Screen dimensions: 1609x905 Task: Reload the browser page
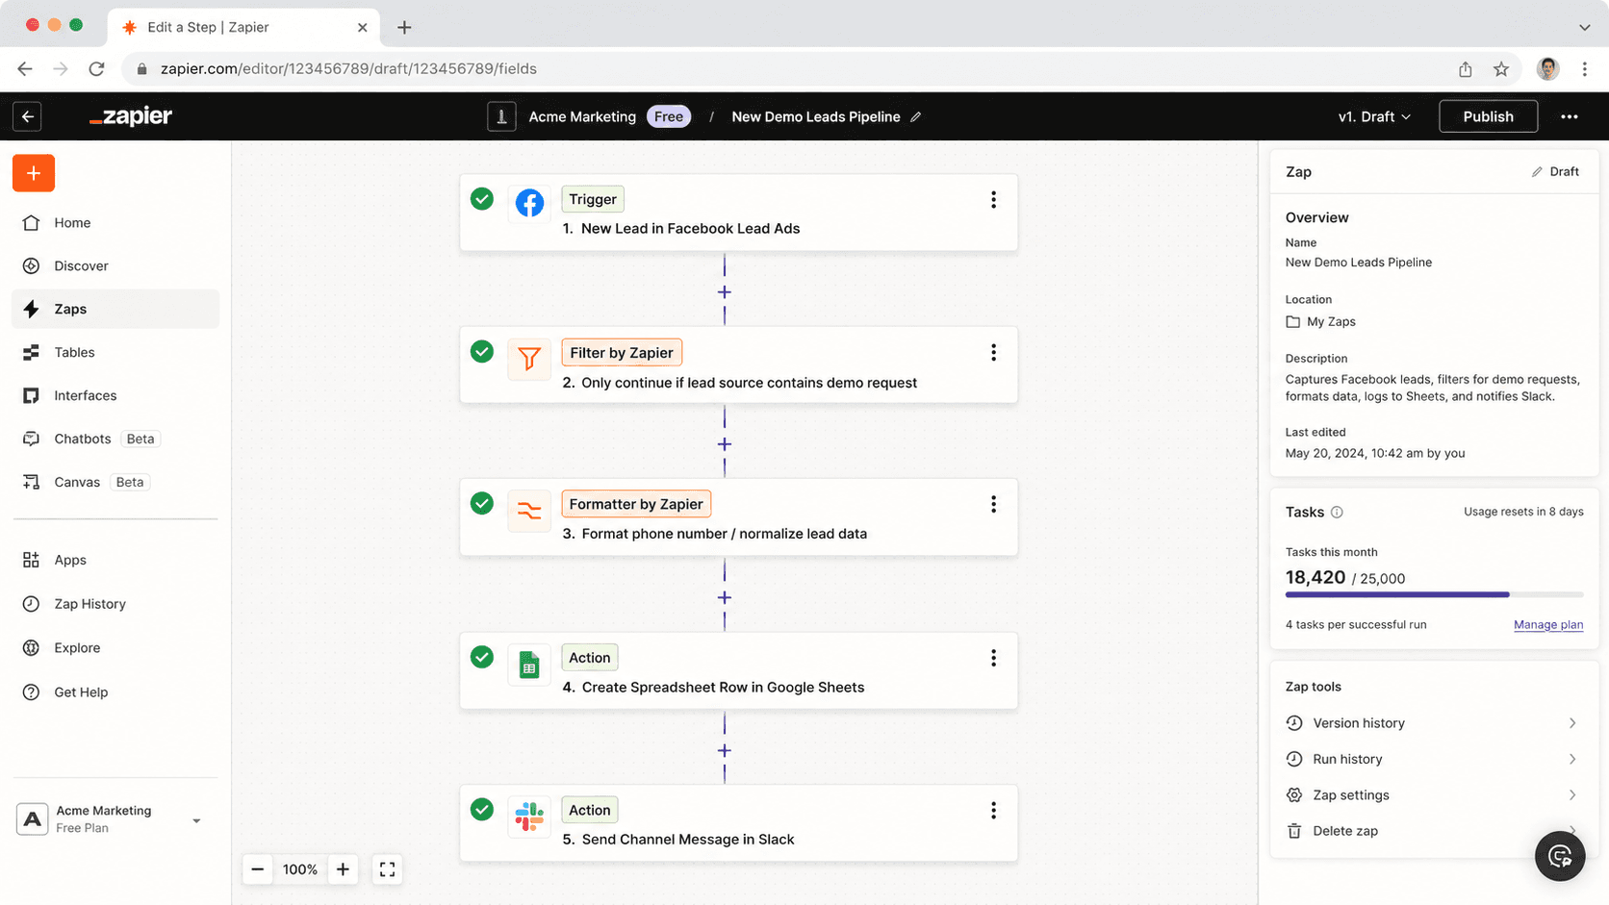(x=96, y=68)
